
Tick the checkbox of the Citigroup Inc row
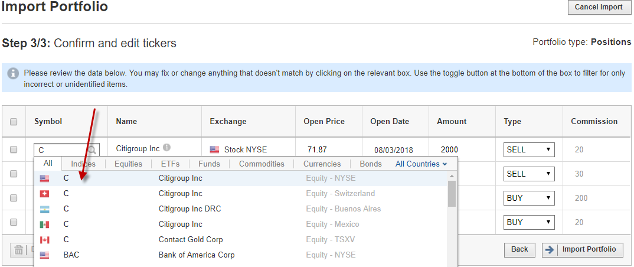14,149
